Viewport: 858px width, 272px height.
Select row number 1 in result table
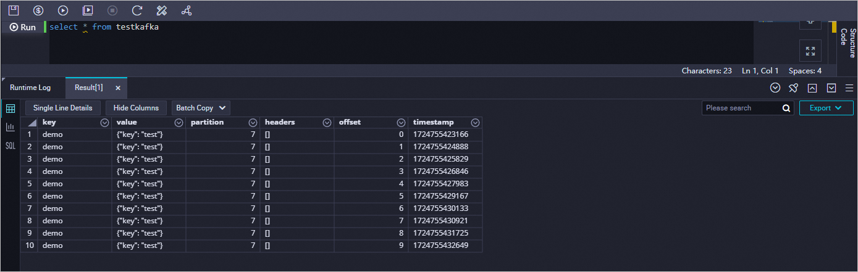click(29, 134)
